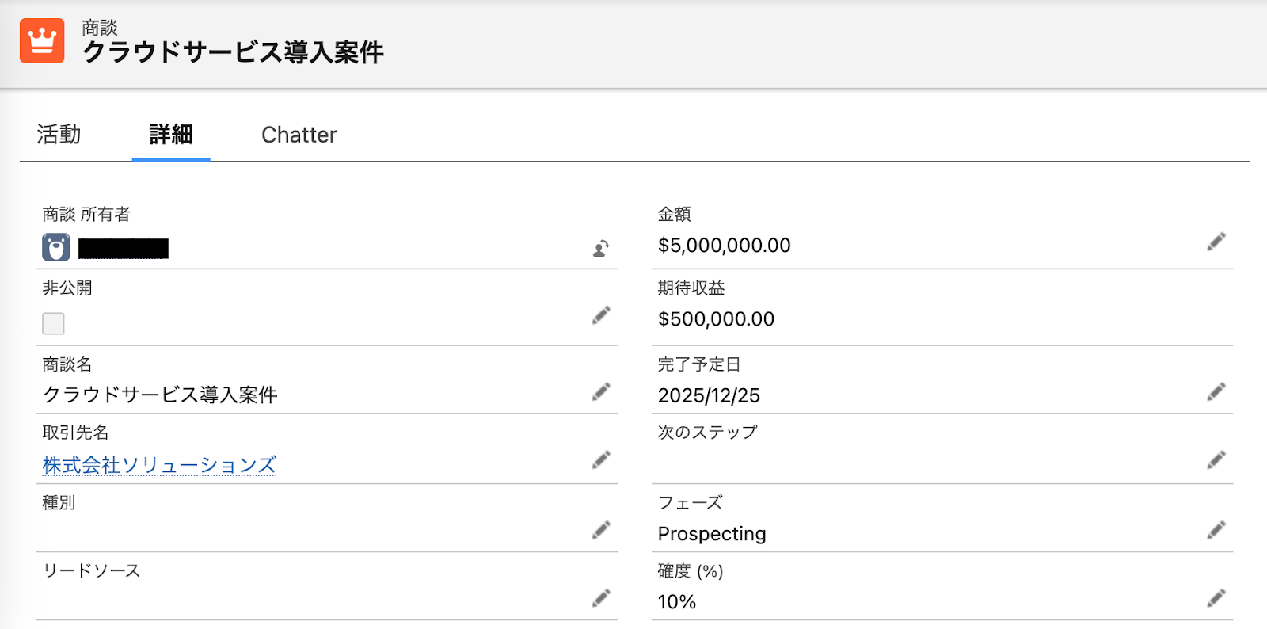Screen dimensions: 1267x629
Task: Open the Chatter tab
Action: (x=299, y=135)
